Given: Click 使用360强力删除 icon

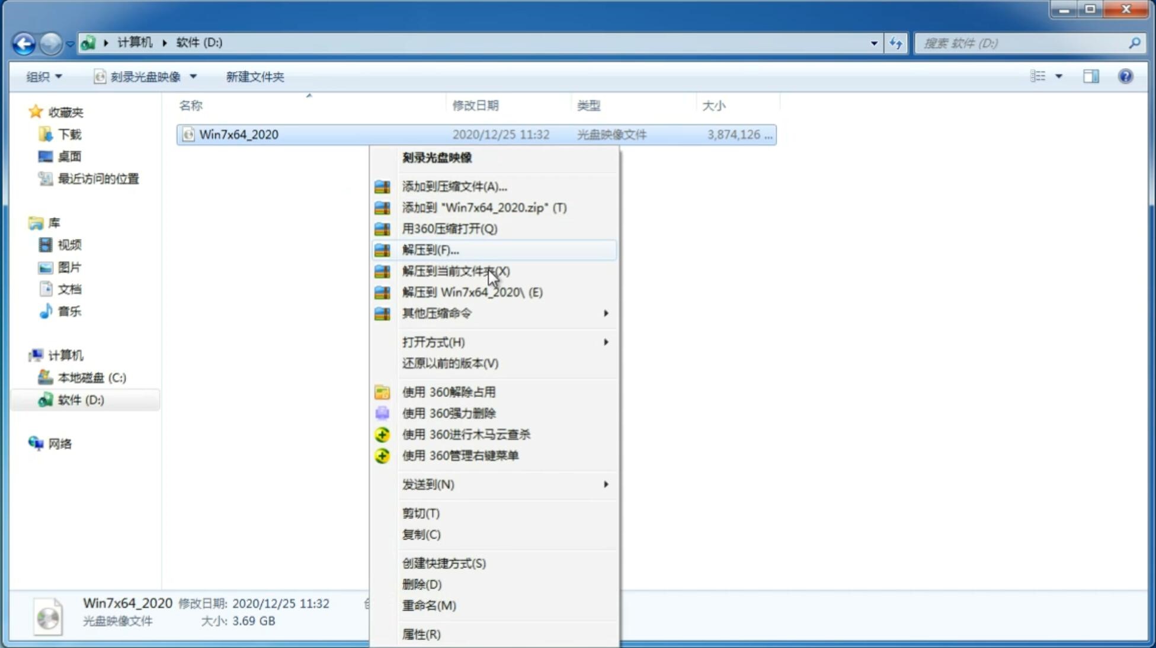Looking at the screenshot, I should click(x=381, y=413).
